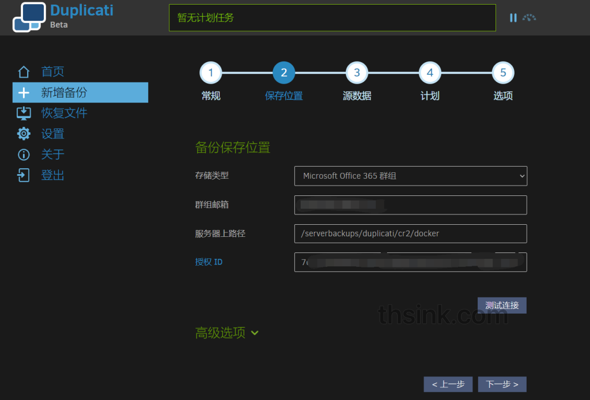Click the 登出 logout icon
The height and width of the screenshot is (400, 590).
tap(23, 175)
